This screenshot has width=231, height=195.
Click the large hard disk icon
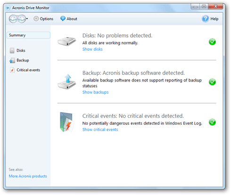coord(67,41)
